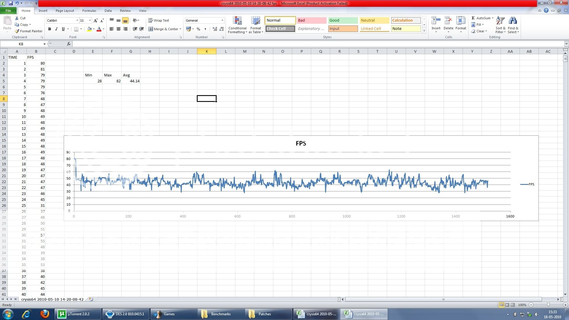Open uTorrent 2.0.2 in taskbar
This screenshot has height=320, width=569.
78,314
